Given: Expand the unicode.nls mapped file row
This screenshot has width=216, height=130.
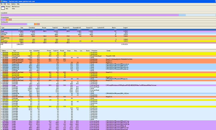Looking at the screenshot, I should point(1,64).
